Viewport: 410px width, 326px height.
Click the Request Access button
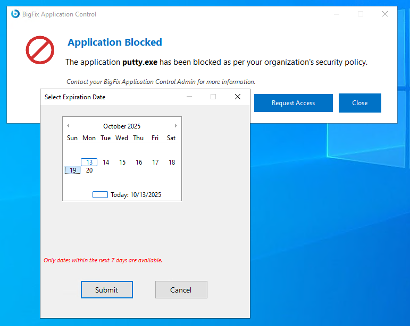(x=293, y=103)
